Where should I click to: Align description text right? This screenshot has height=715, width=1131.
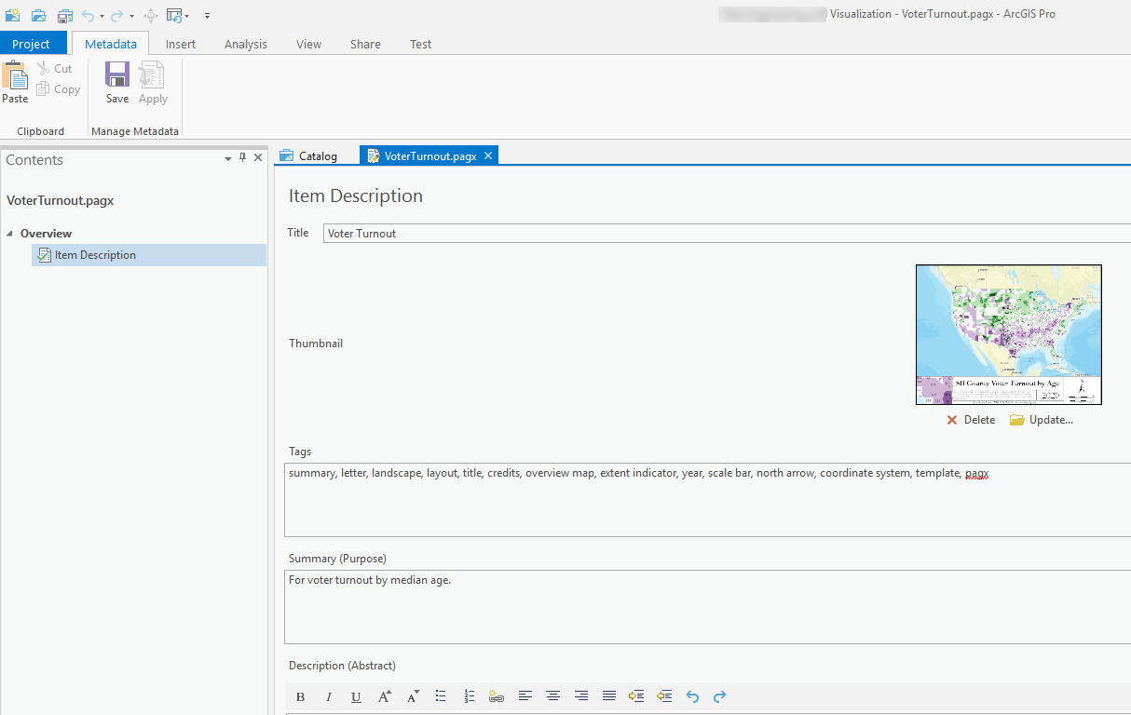581,696
